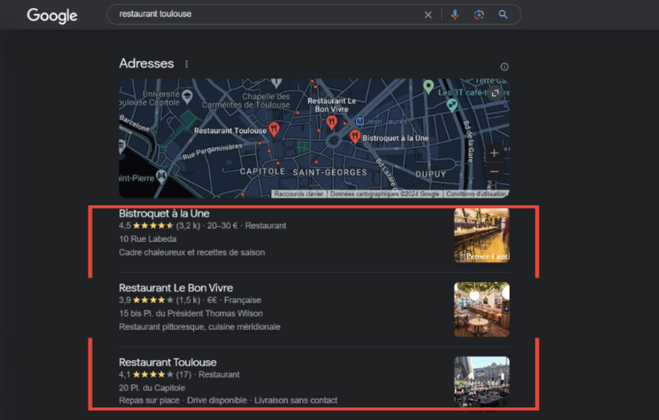Select the Bistroquet à la Une pin

pos(355,136)
